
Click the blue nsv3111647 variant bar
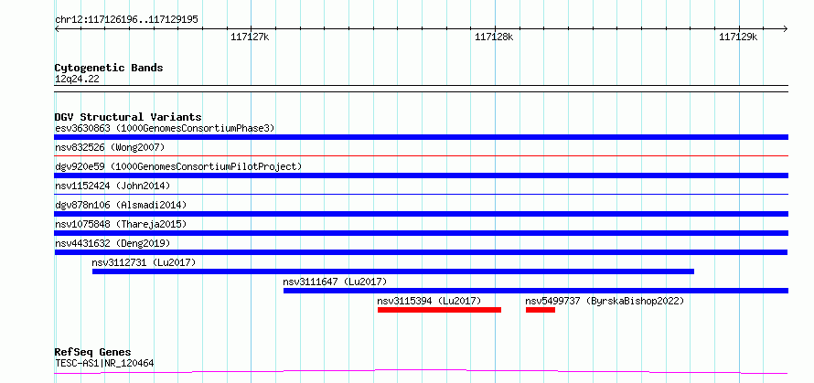536,291
